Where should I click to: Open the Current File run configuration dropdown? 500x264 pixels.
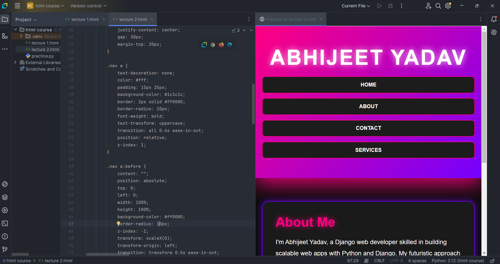[x=356, y=6]
